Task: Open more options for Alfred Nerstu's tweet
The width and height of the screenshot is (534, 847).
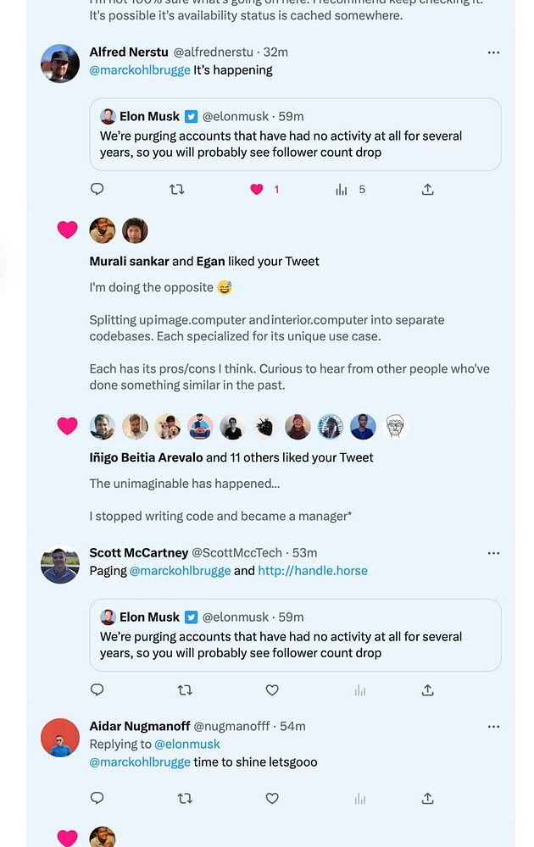Action: [493, 53]
